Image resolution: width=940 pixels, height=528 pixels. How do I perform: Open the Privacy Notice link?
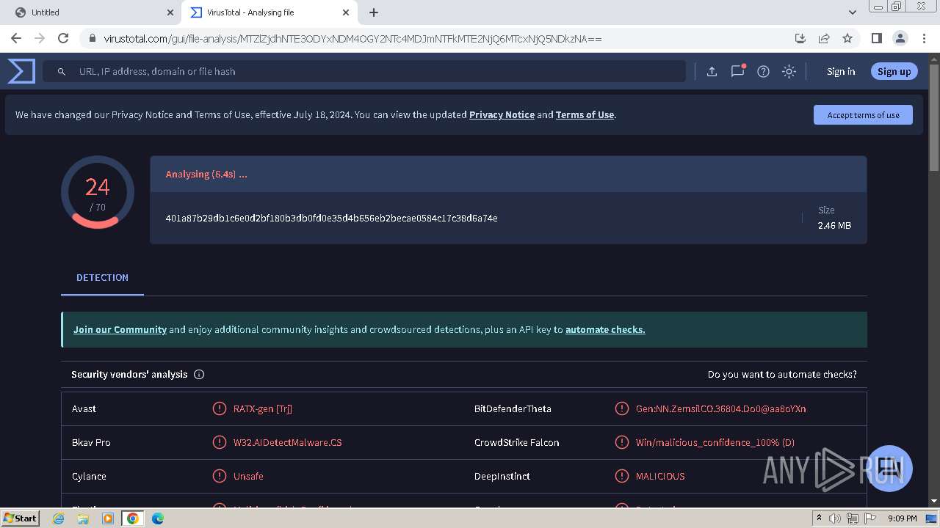click(502, 114)
